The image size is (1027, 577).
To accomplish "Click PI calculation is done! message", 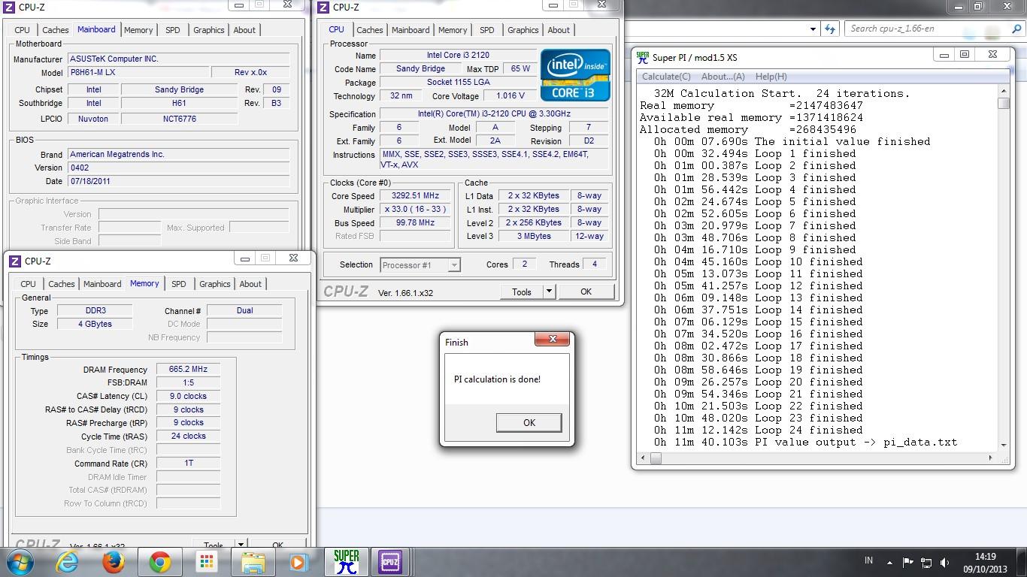I will [497, 379].
